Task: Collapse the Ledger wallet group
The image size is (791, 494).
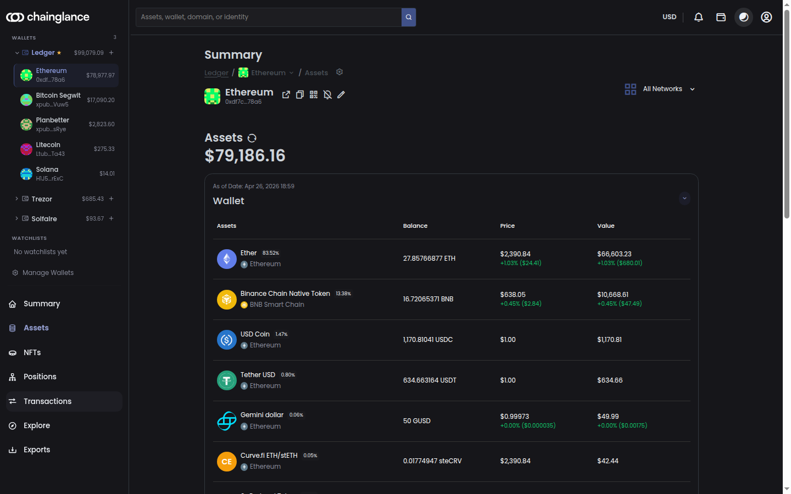Action: point(17,53)
